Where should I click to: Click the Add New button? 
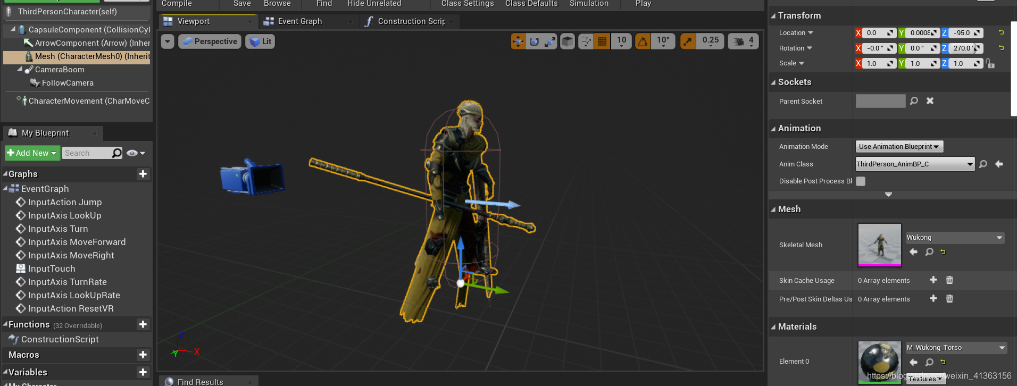[x=32, y=153]
